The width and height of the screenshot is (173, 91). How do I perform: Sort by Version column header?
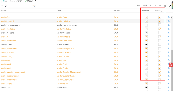pos(117,11)
